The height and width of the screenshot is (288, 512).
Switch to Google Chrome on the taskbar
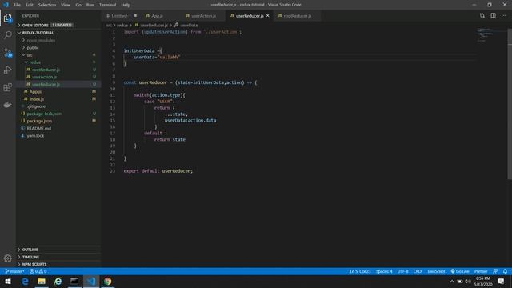pyautogui.click(x=108, y=281)
